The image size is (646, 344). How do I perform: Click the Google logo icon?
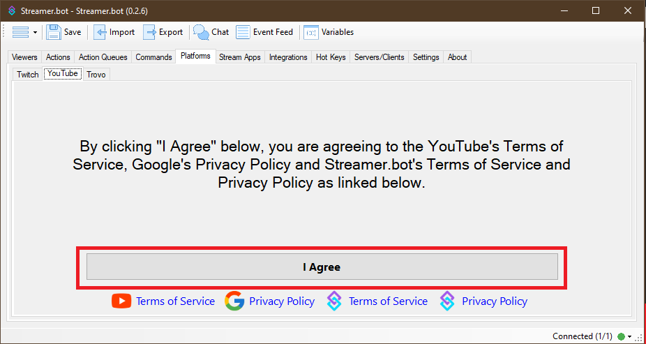point(234,301)
